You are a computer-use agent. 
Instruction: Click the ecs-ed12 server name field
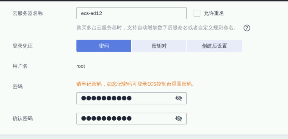[131, 13]
